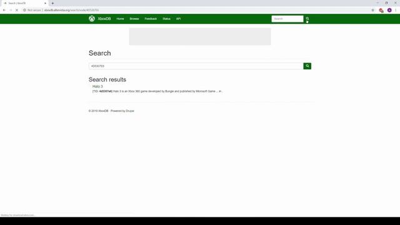Stop page loading in browser toolbar

[x=17, y=10]
